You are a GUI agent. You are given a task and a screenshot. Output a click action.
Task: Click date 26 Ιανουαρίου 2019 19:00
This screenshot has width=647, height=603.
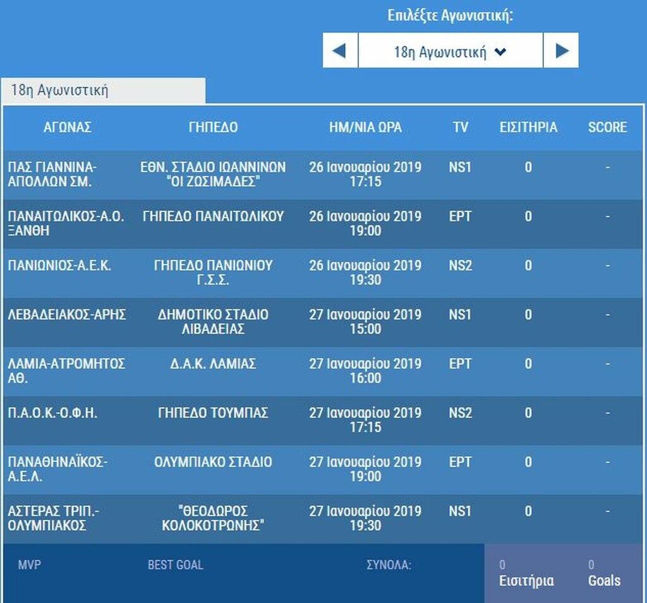click(365, 223)
